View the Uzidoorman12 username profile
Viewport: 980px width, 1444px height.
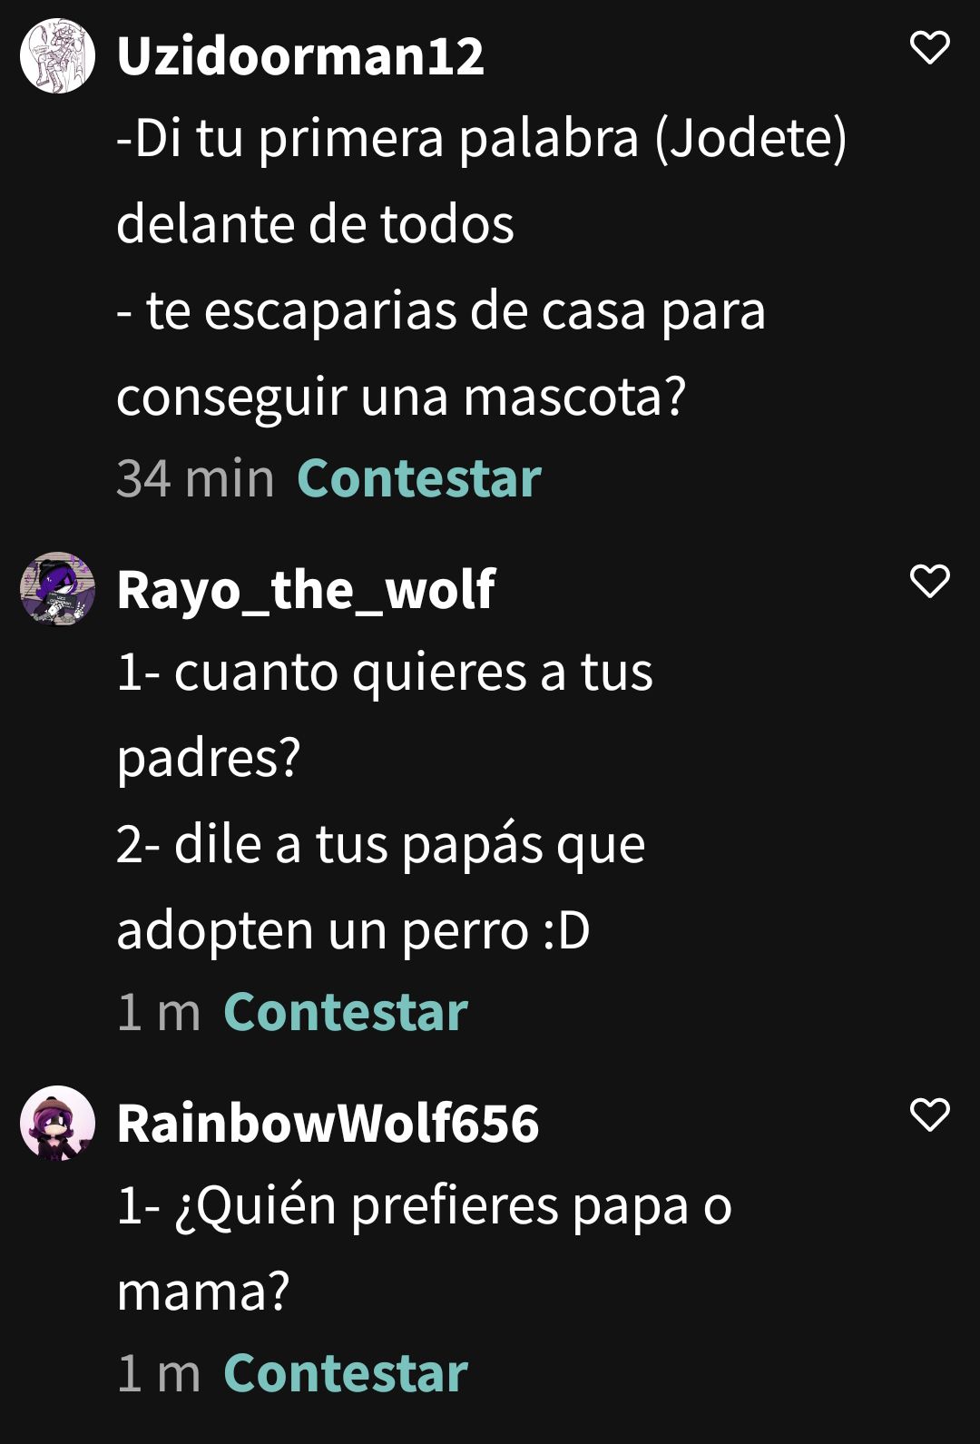click(300, 56)
